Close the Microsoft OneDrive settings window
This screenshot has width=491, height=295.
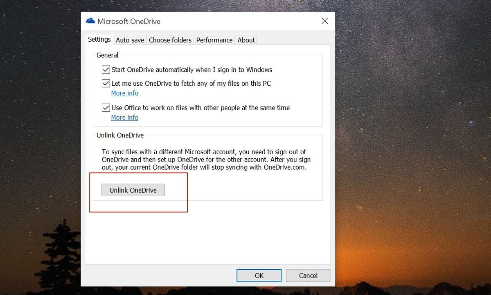324,21
